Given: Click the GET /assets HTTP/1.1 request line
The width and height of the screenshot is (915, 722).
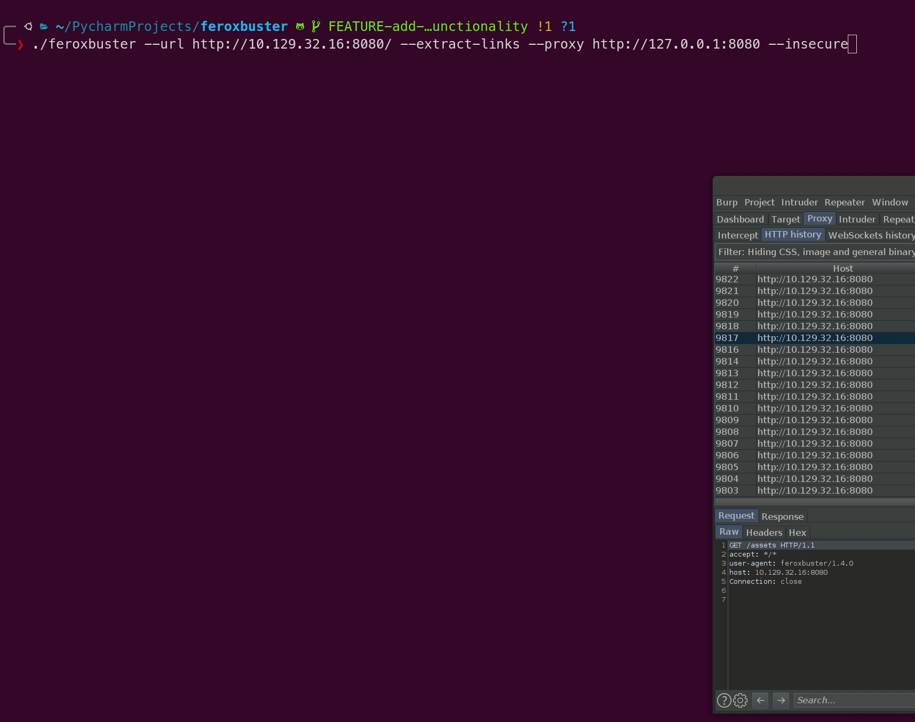Looking at the screenshot, I should click(x=771, y=545).
